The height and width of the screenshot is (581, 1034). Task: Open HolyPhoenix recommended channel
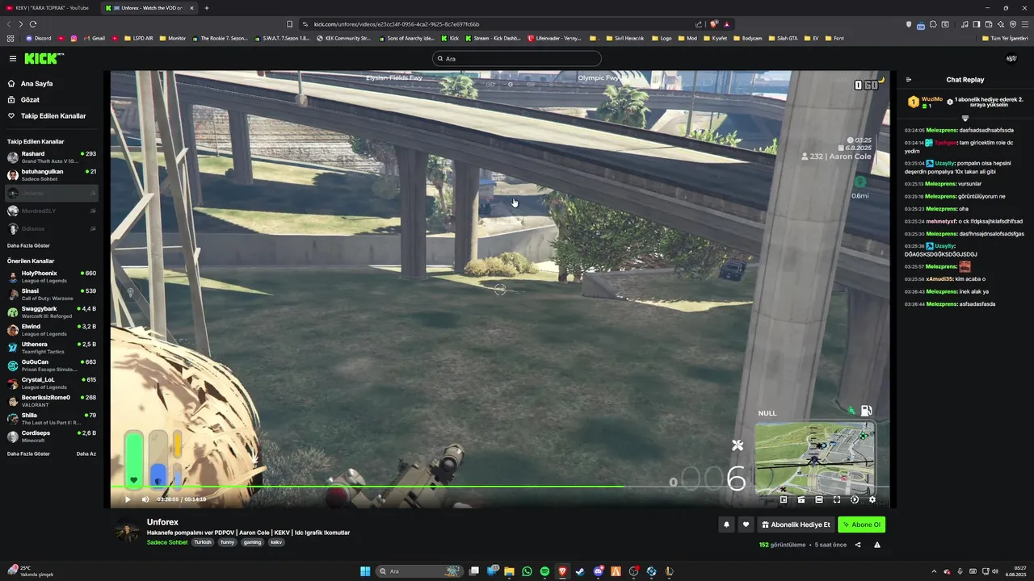(52, 277)
